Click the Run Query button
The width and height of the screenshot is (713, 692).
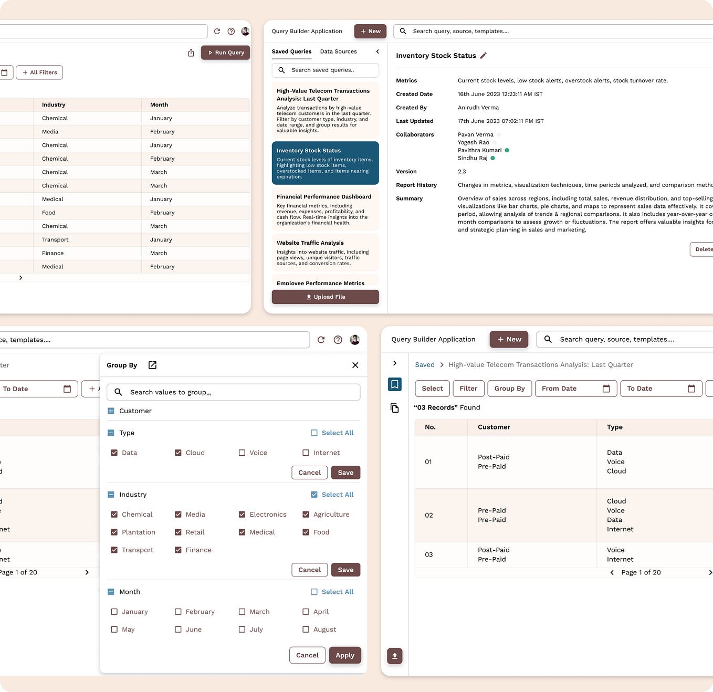225,53
